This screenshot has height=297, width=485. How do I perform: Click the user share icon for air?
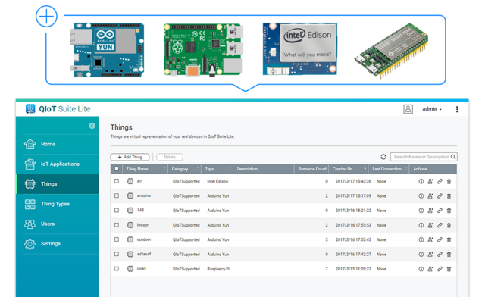(x=430, y=182)
